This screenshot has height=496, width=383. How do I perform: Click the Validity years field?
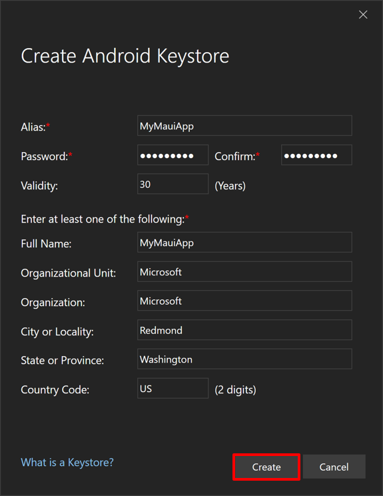[x=173, y=184]
